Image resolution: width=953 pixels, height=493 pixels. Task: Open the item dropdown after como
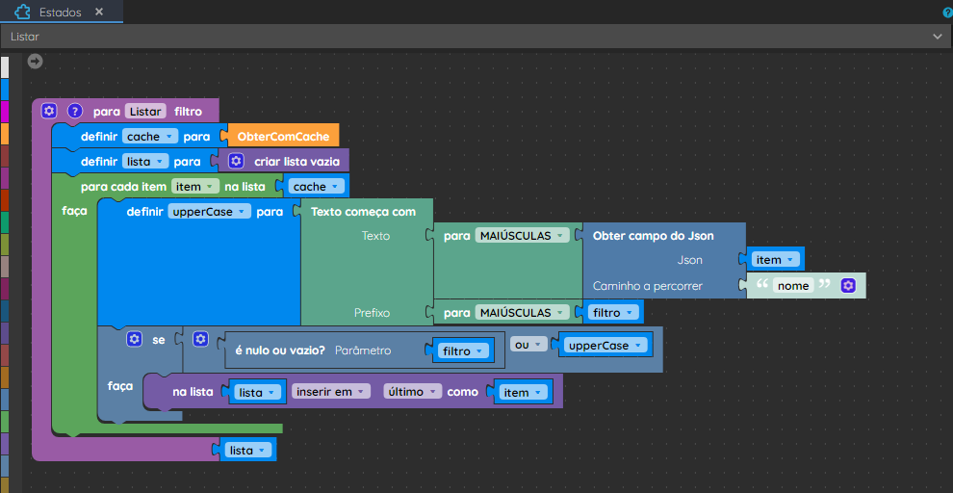523,392
